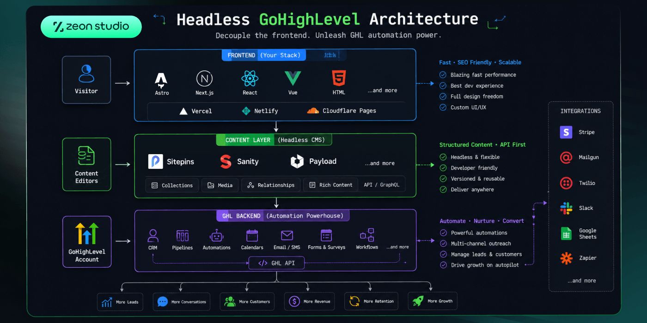Click the Payload cube icon

pyautogui.click(x=297, y=161)
